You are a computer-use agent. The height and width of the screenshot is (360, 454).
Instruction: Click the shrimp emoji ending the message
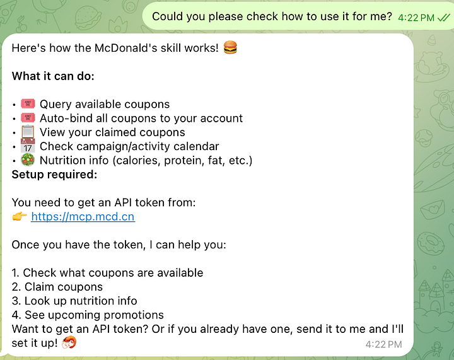70,343
